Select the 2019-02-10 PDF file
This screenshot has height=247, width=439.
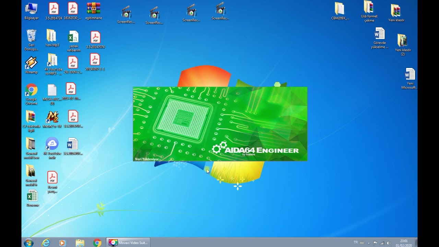(x=71, y=92)
